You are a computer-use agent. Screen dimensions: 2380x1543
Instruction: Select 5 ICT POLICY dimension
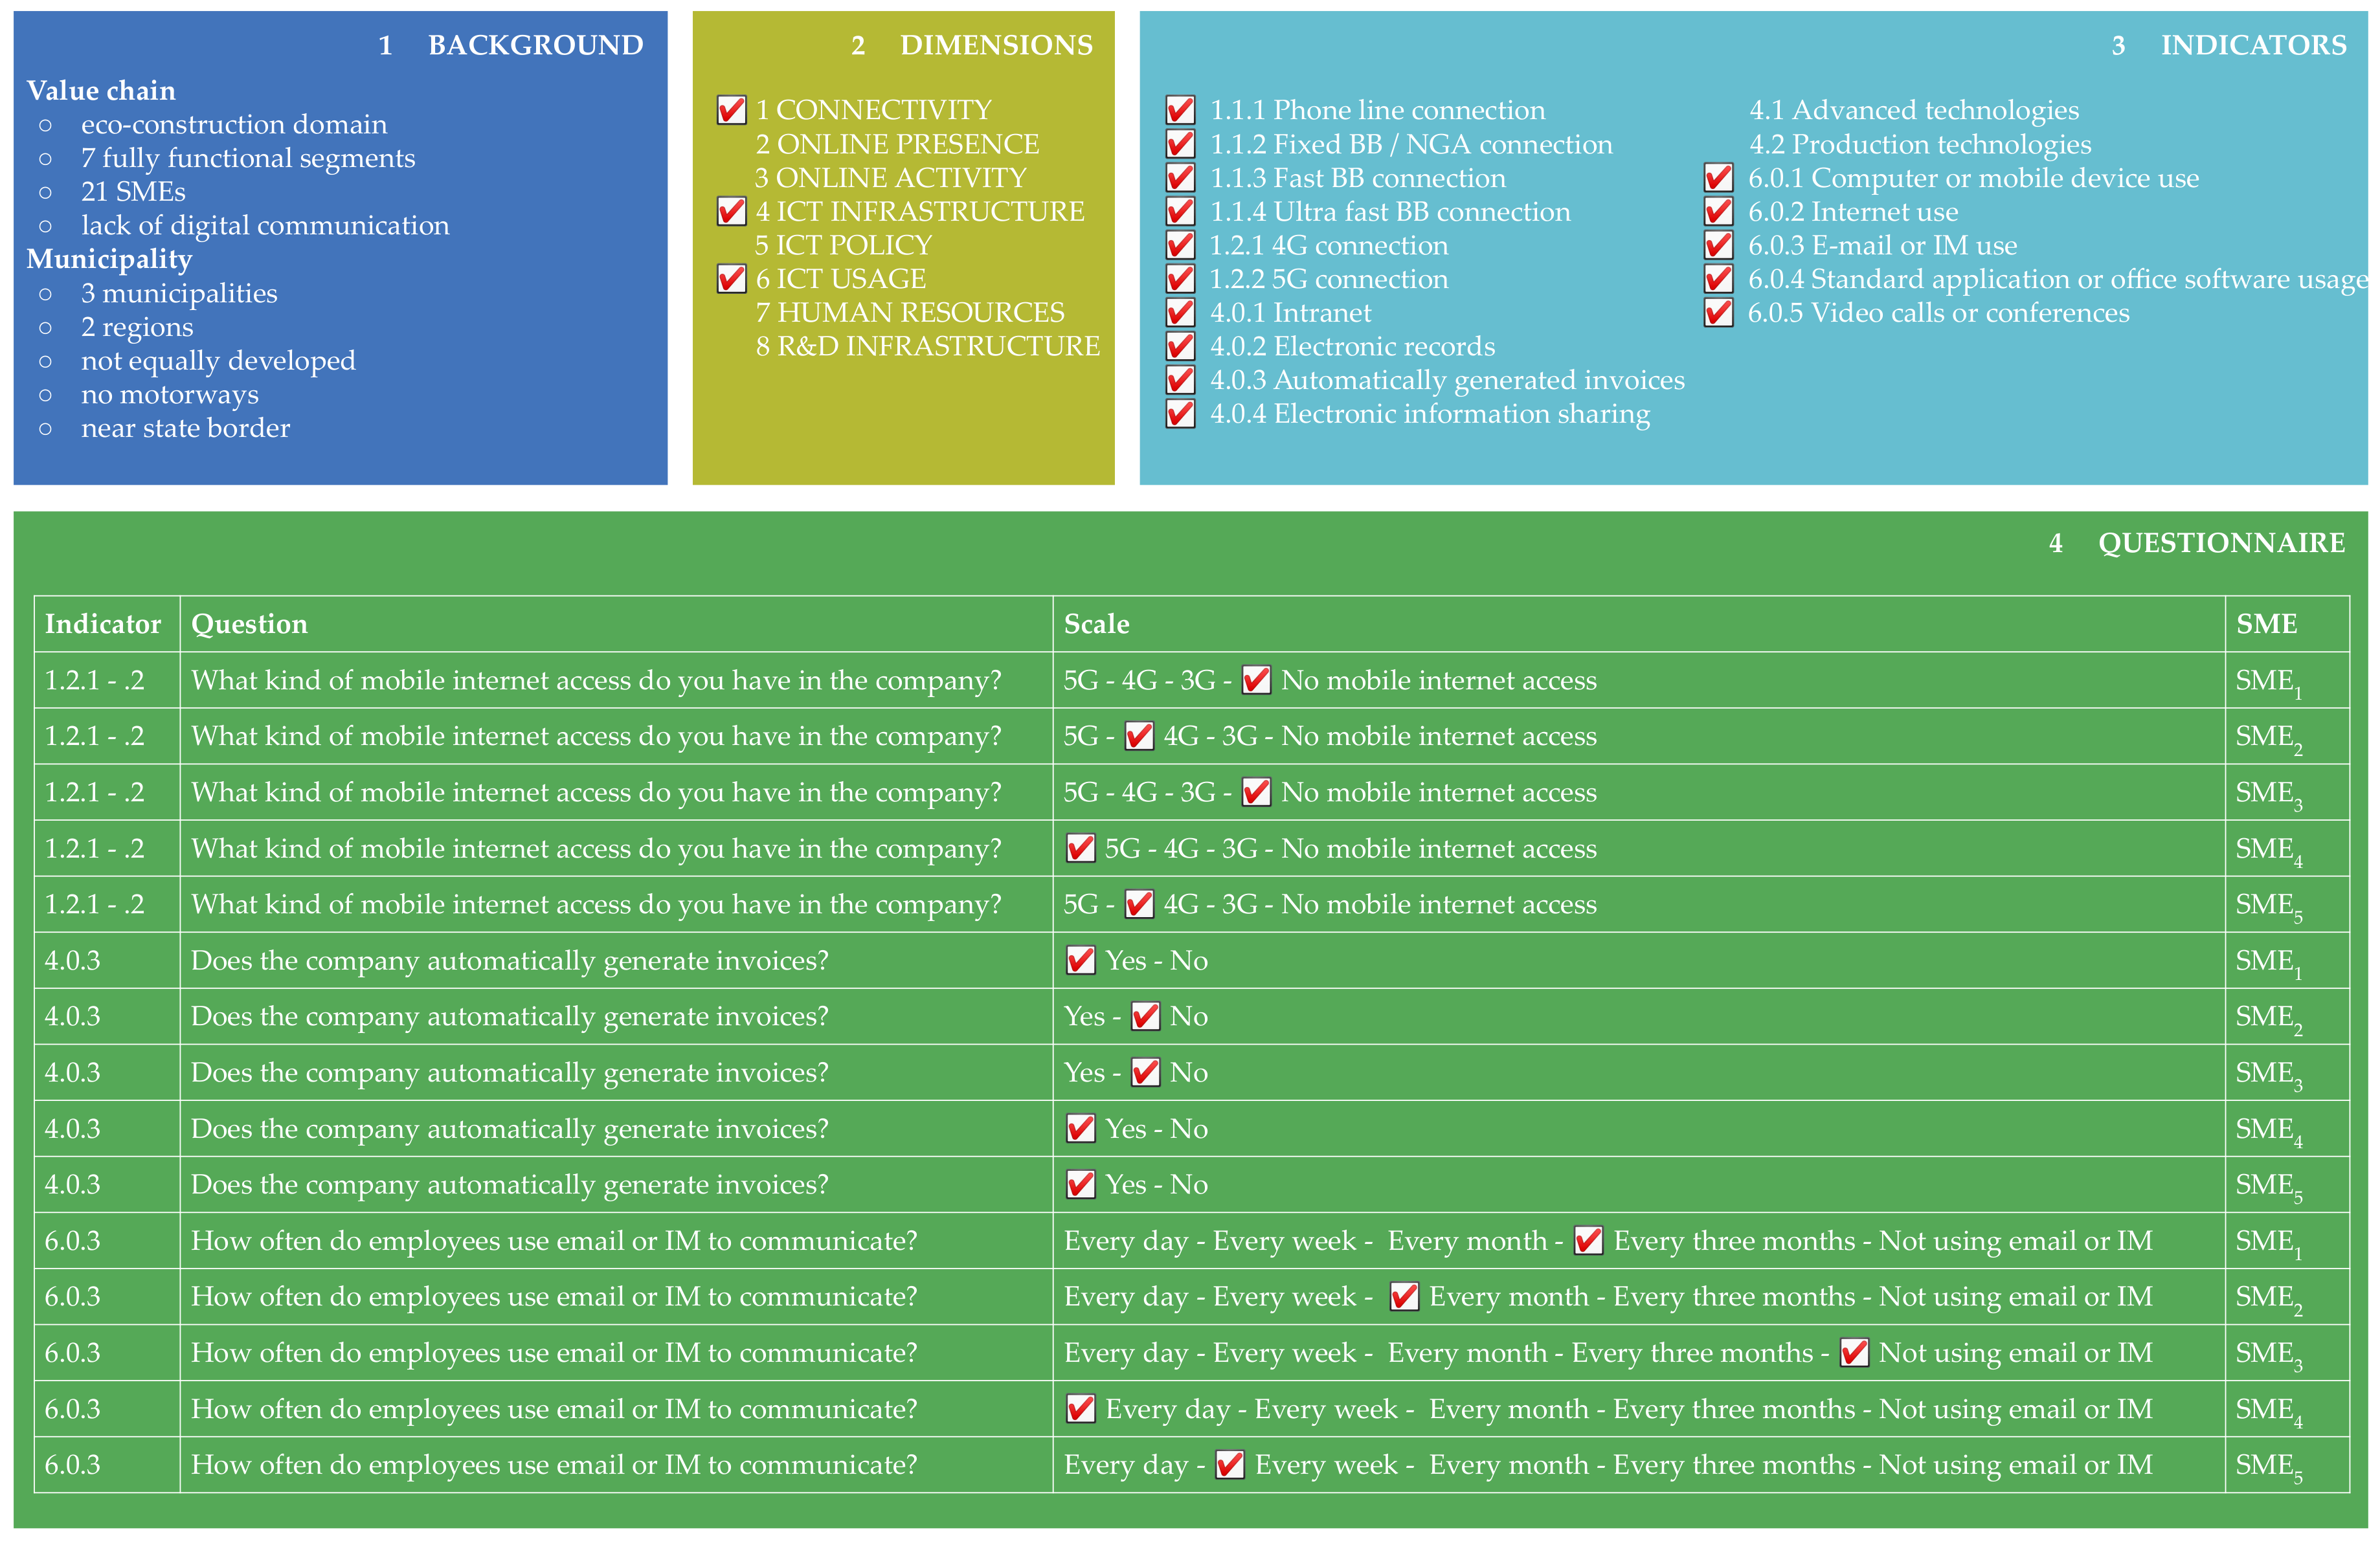843,245
